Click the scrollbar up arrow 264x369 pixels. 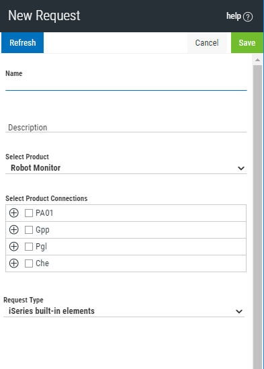pyautogui.click(x=258, y=60)
